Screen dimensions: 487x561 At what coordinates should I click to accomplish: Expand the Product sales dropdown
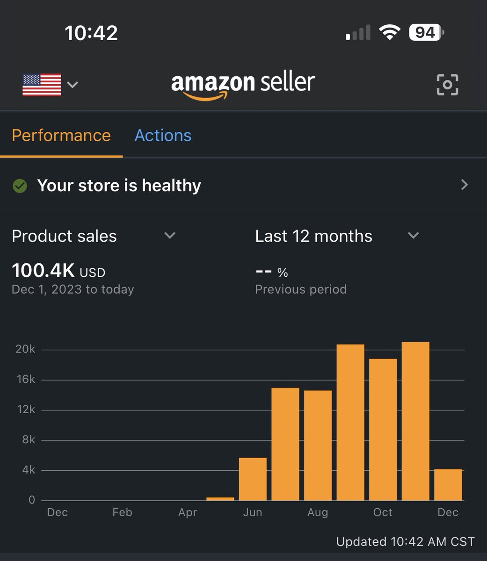pos(170,236)
